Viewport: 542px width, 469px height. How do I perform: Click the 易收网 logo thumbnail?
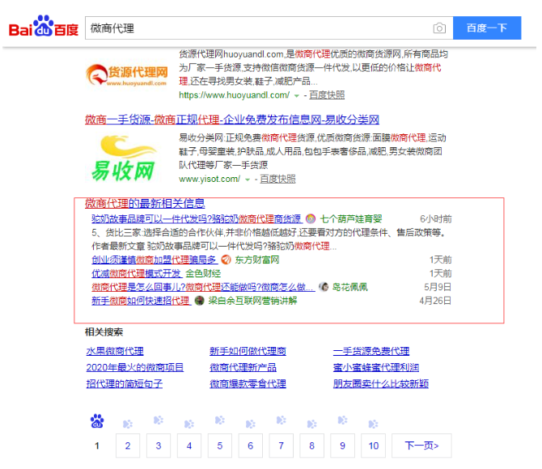click(123, 158)
